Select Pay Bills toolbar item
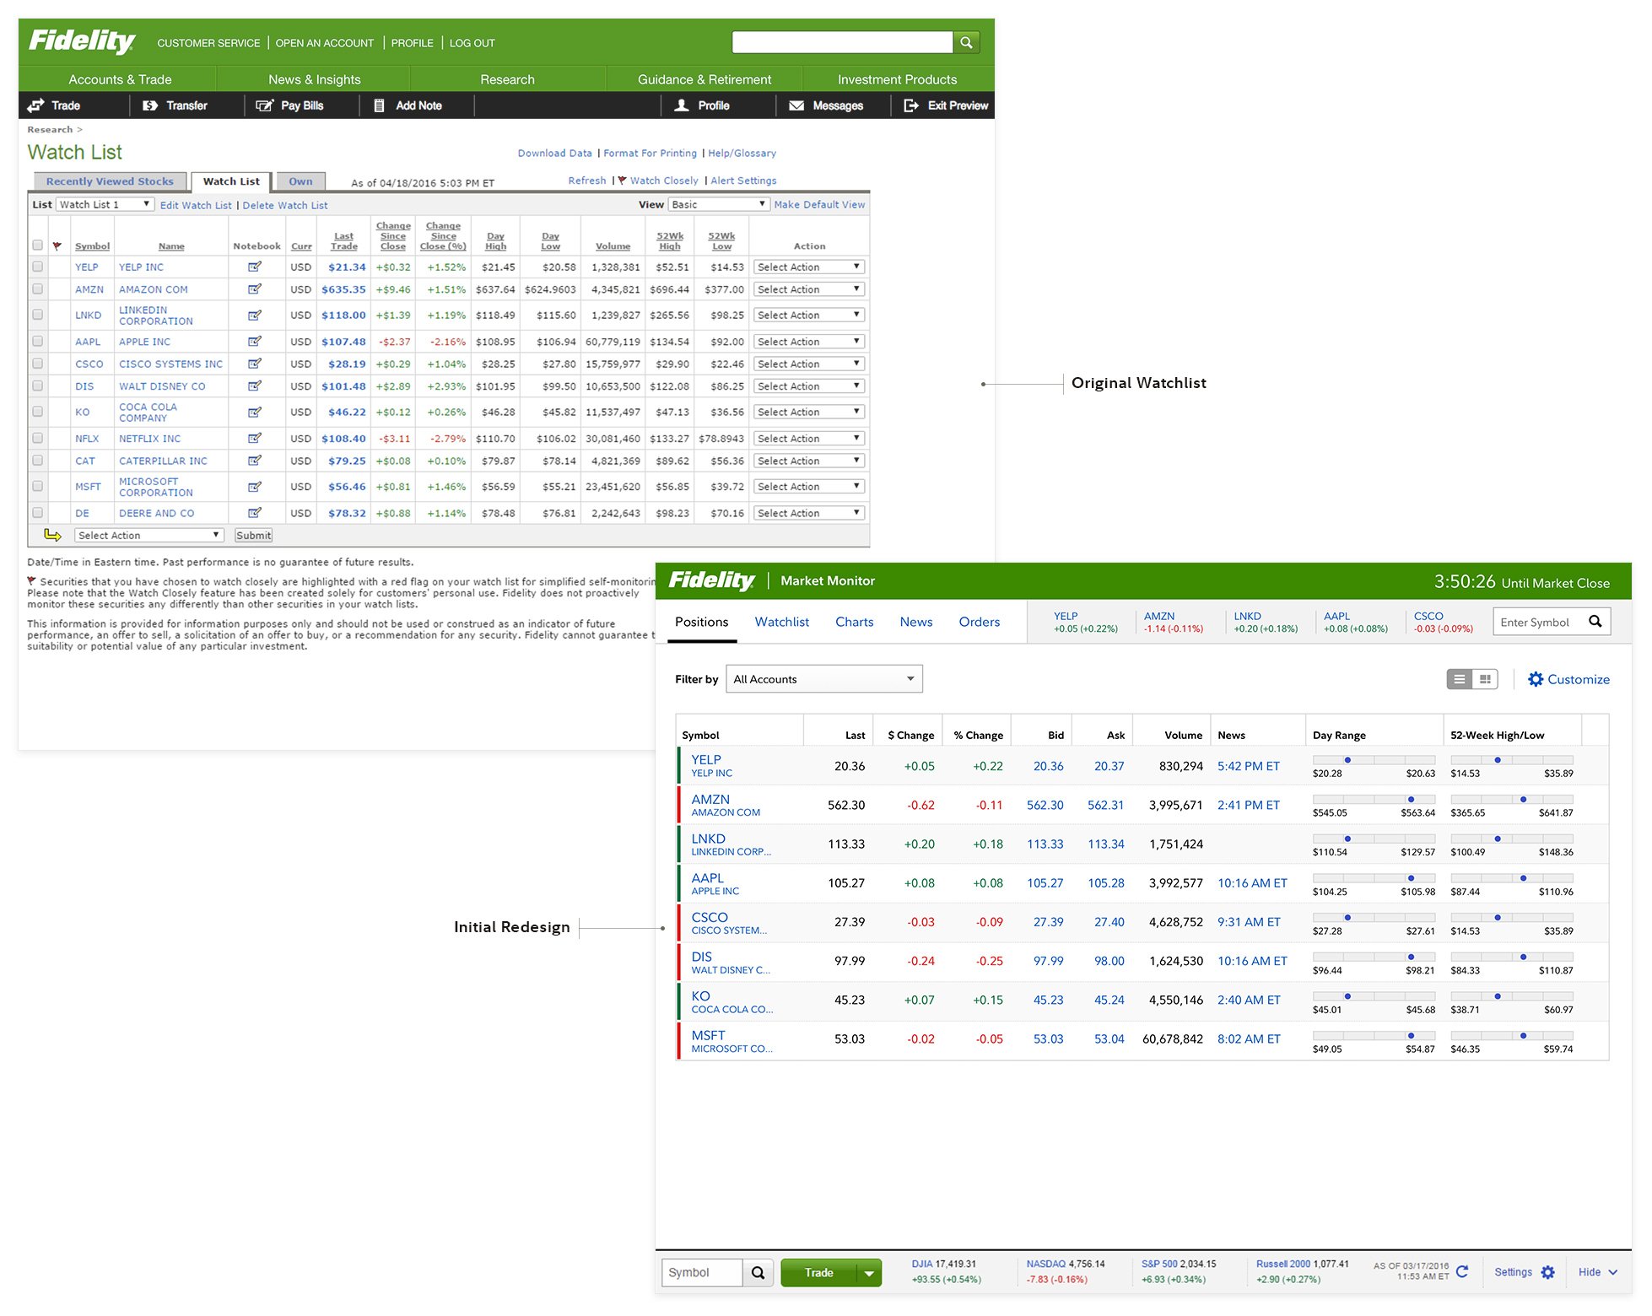The width and height of the screenshot is (1652, 1316). [x=290, y=105]
